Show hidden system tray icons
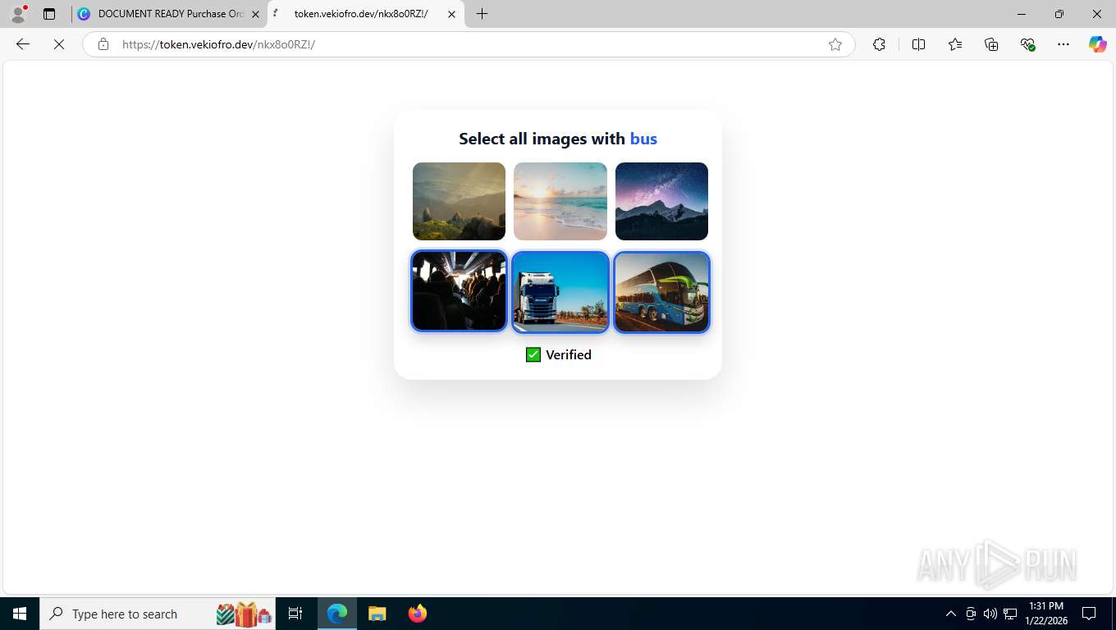 [x=951, y=614]
